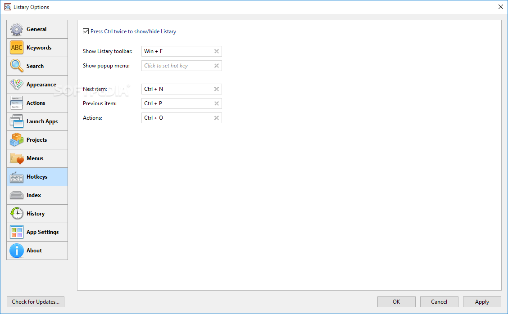Screen dimensions: 508x314
Task: Click the About info icon
Action: point(17,251)
